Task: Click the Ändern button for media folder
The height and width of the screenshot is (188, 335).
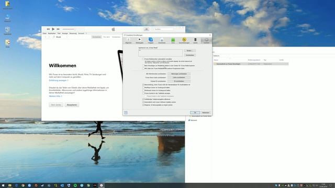Action: point(189,51)
